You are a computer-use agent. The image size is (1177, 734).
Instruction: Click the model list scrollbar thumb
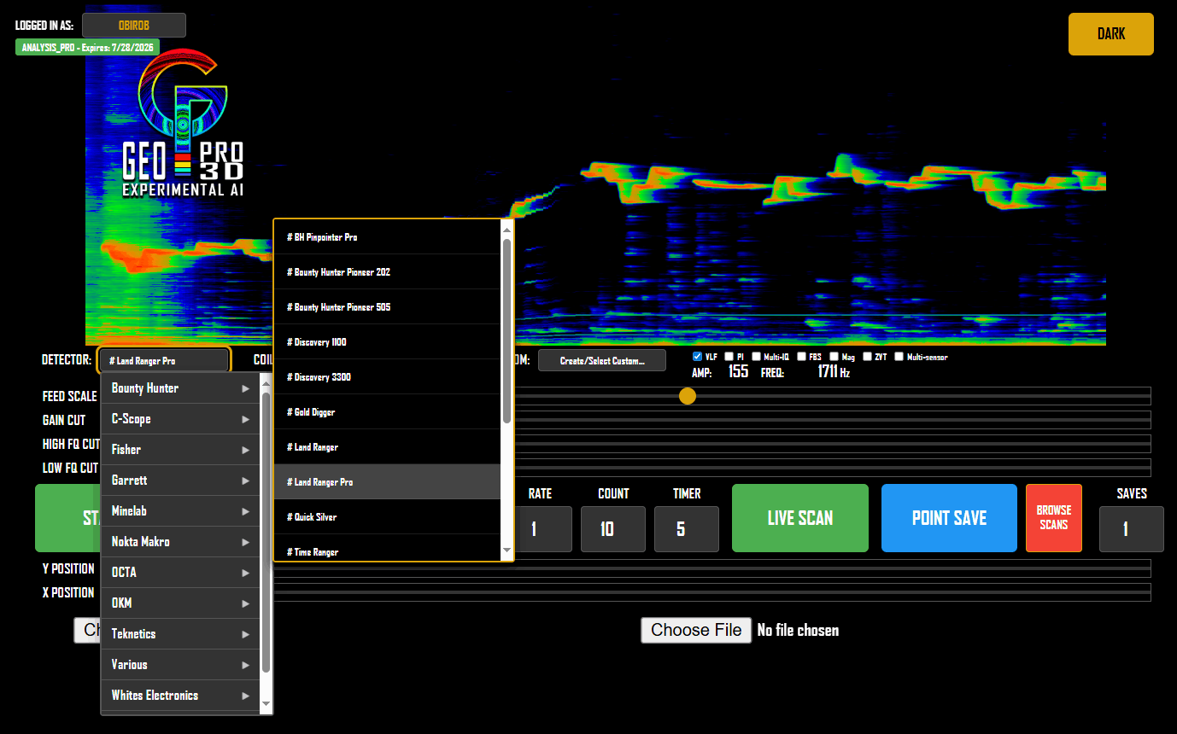point(507,331)
